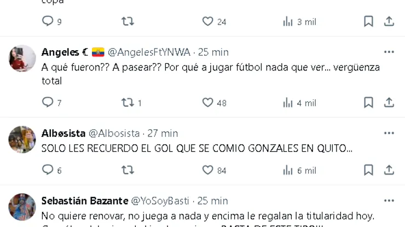Open Albøsista's profile avatar
This screenshot has width=405, height=227.
[x=22, y=140]
